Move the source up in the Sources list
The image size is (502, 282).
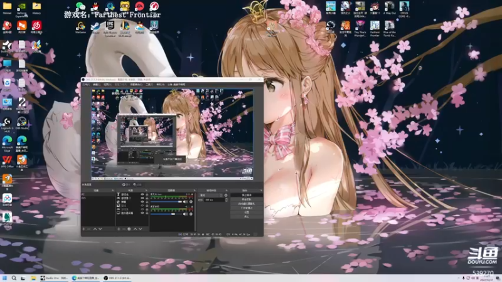(135, 229)
